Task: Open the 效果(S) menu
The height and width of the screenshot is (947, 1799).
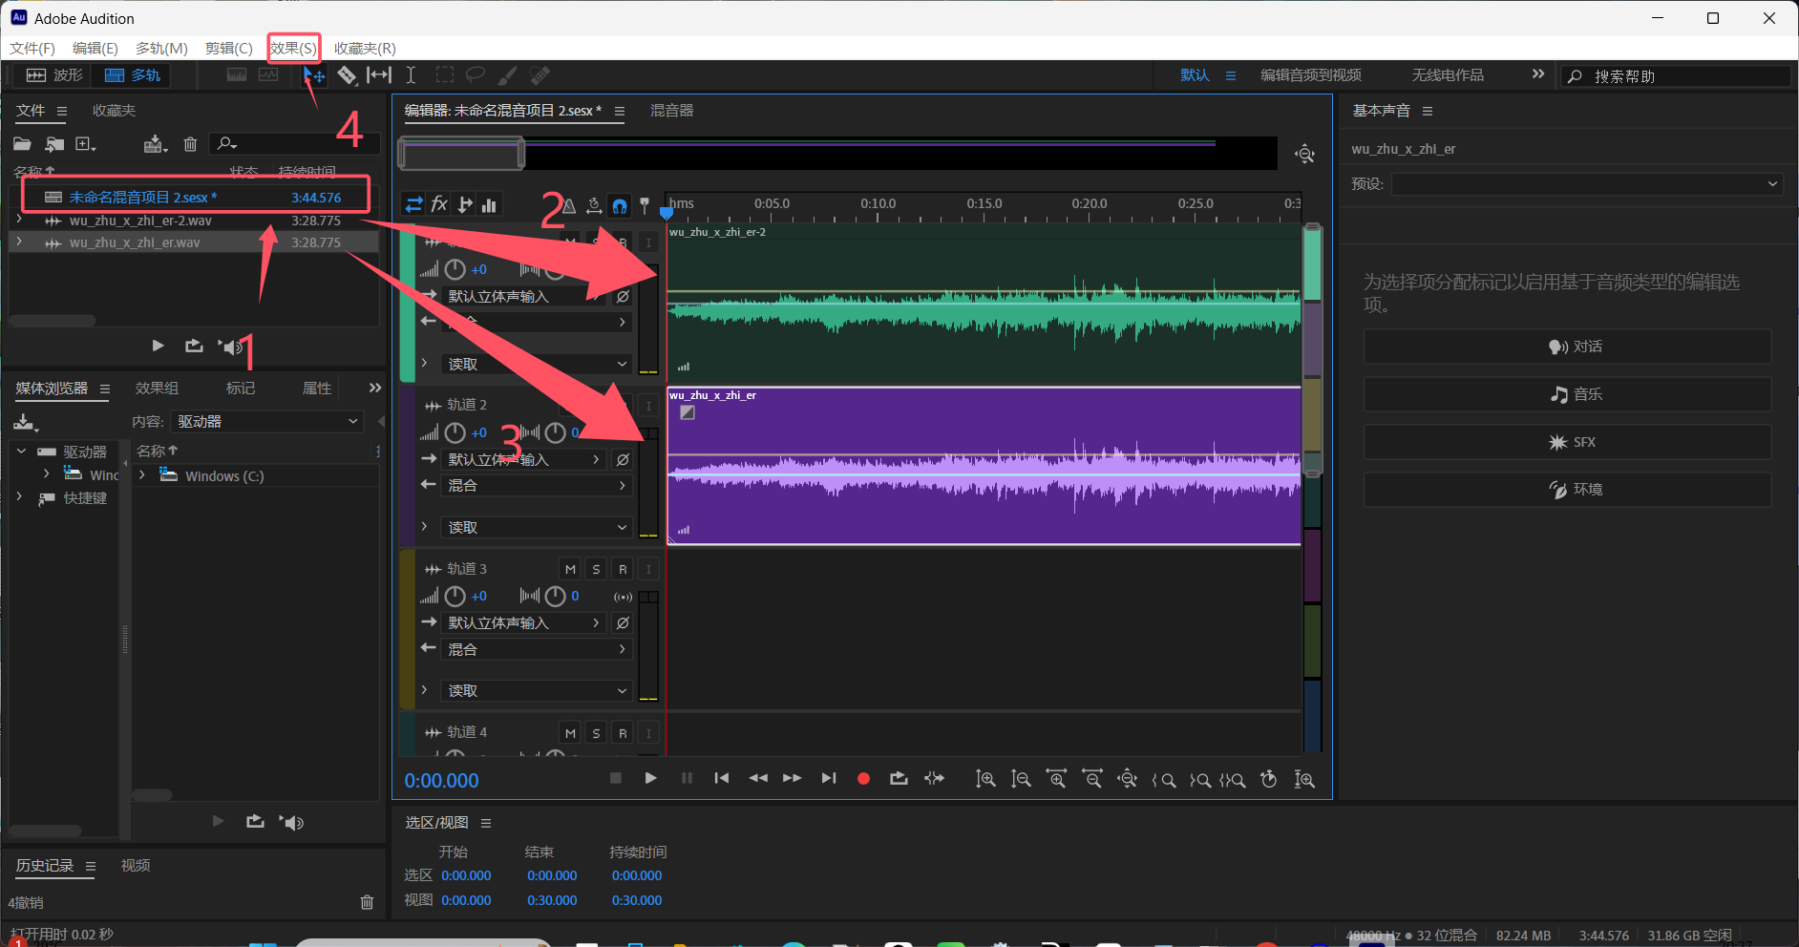Action: coord(293,48)
